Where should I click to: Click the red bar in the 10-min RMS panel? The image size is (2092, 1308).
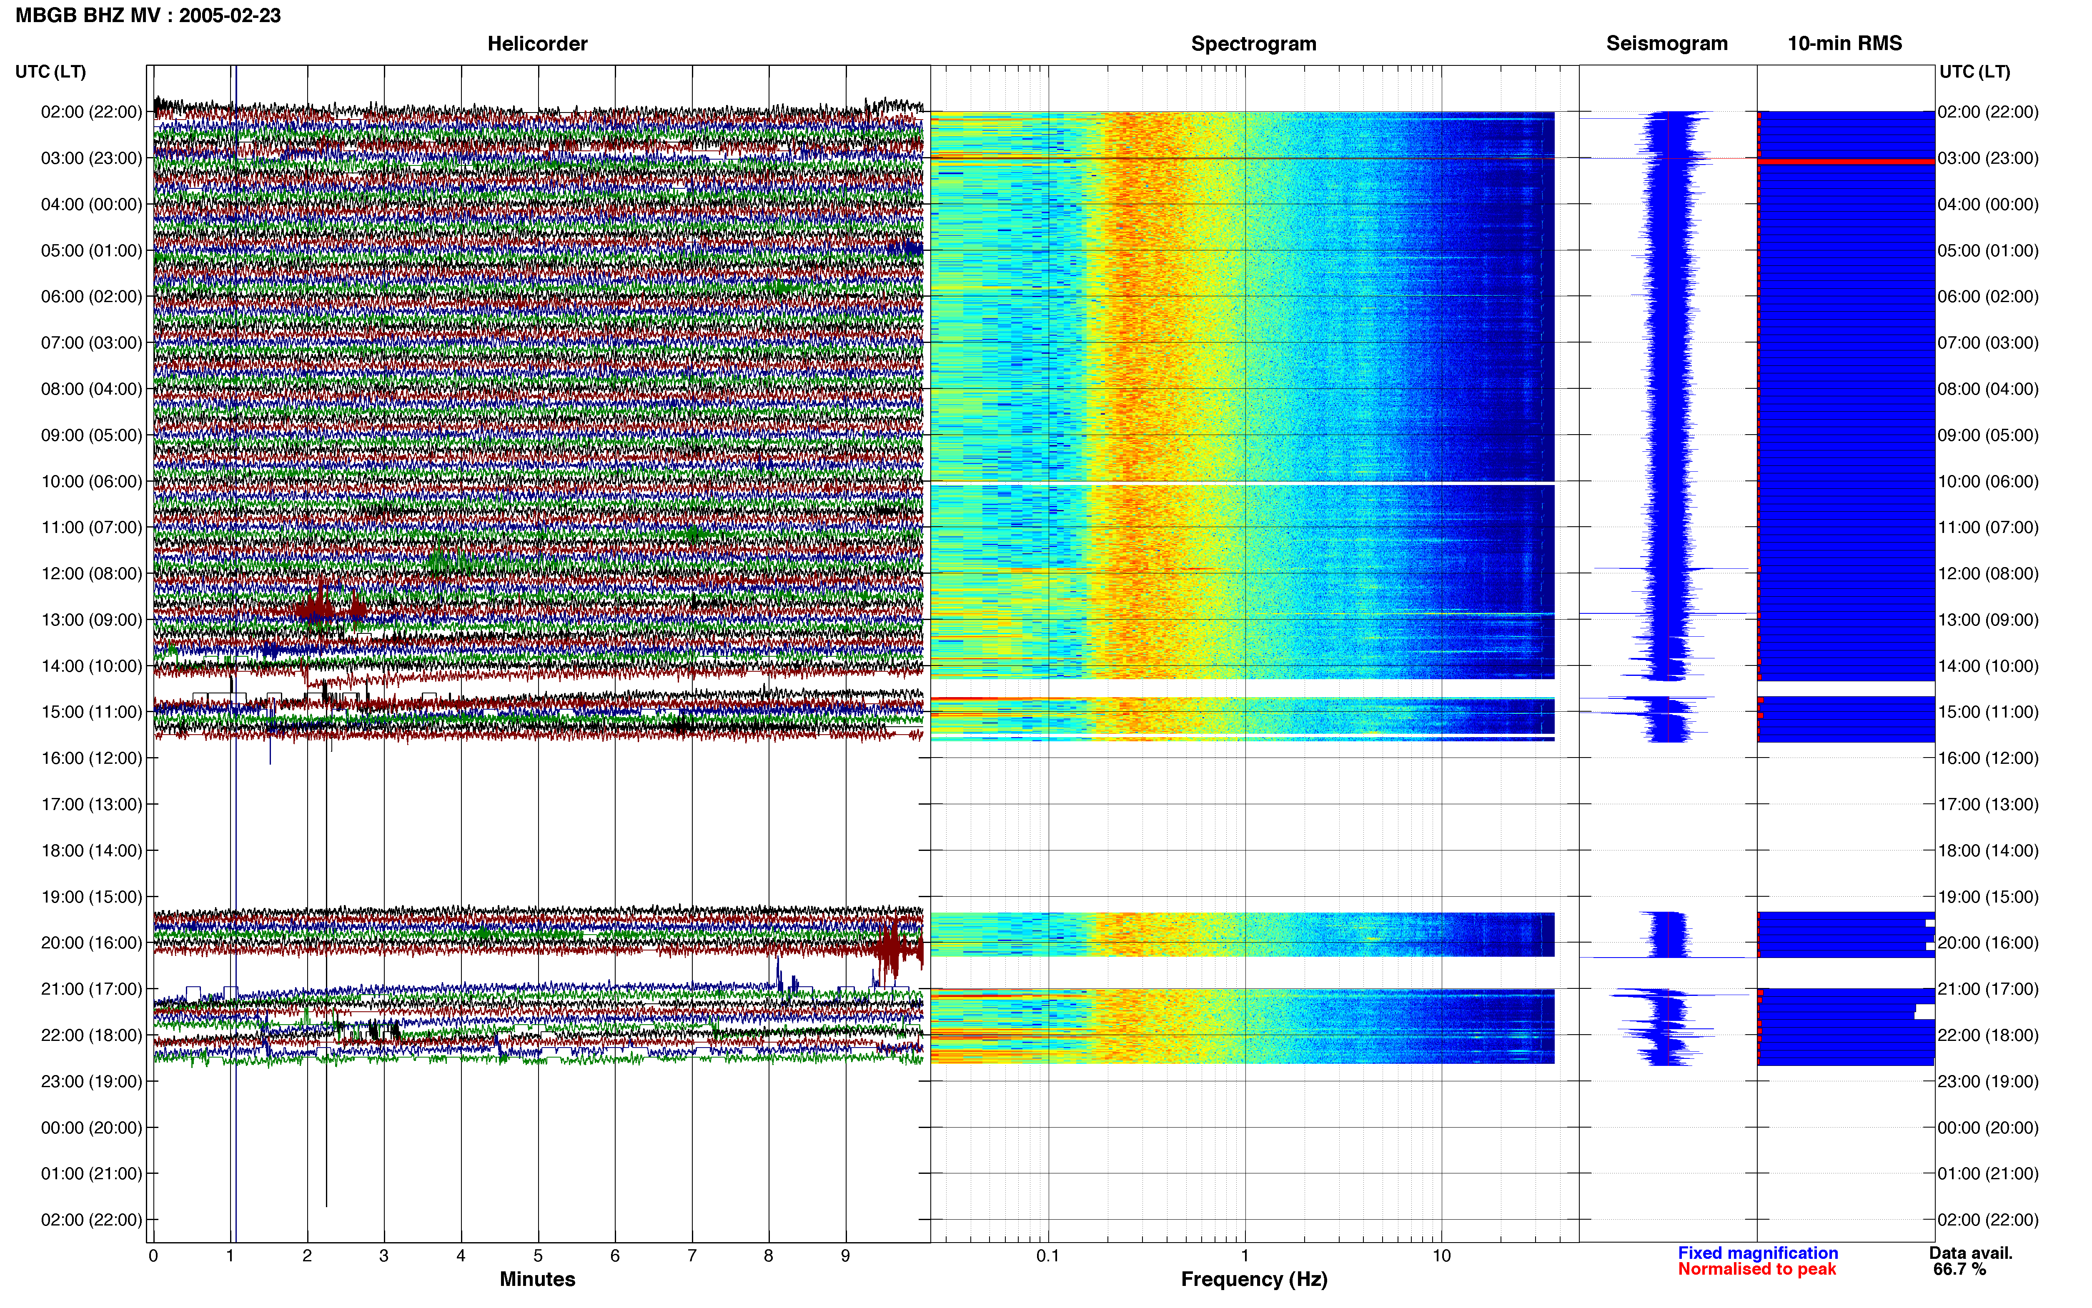click(x=1847, y=161)
